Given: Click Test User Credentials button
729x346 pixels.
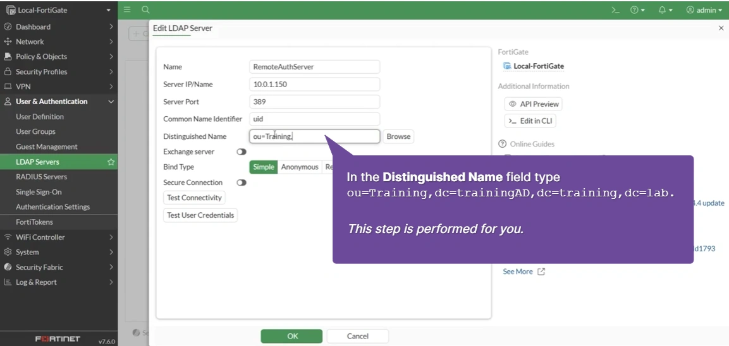Looking at the screenshot, I should [200, 215].
